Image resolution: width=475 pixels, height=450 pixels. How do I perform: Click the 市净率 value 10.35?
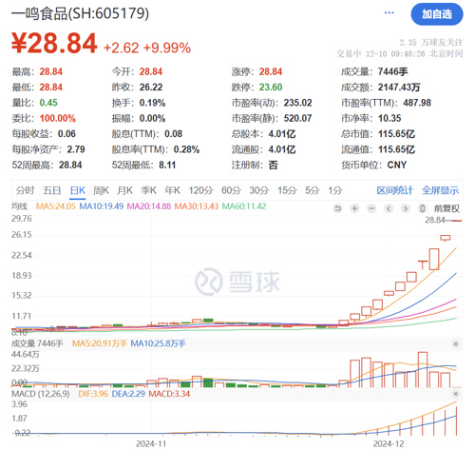389,118
